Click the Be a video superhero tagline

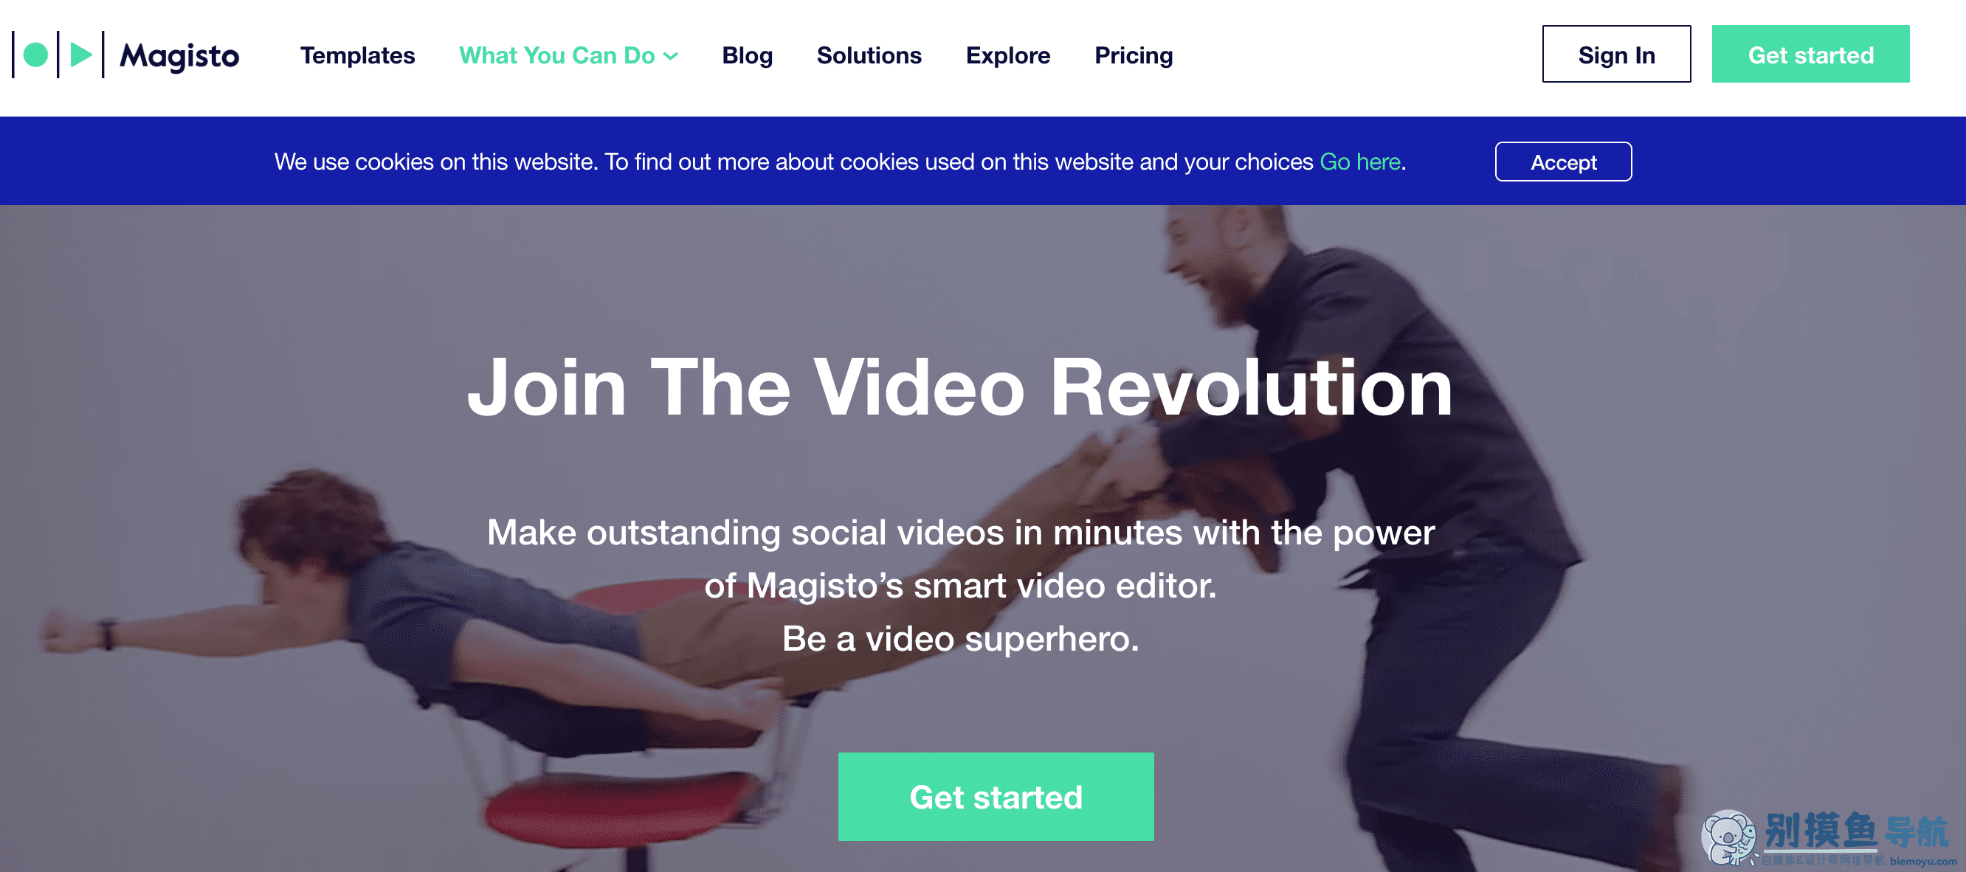click(960, 639)
